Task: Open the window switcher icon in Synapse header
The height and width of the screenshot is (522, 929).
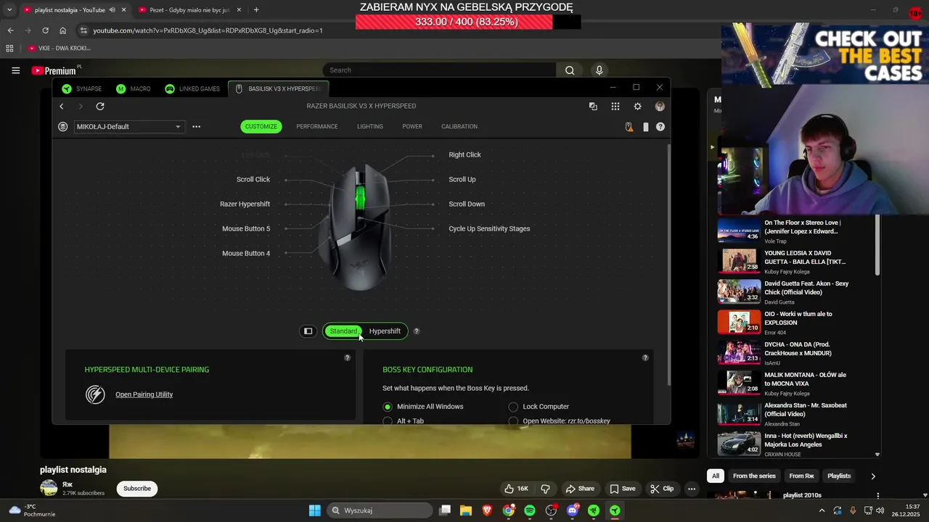Action: pos(593,107)
